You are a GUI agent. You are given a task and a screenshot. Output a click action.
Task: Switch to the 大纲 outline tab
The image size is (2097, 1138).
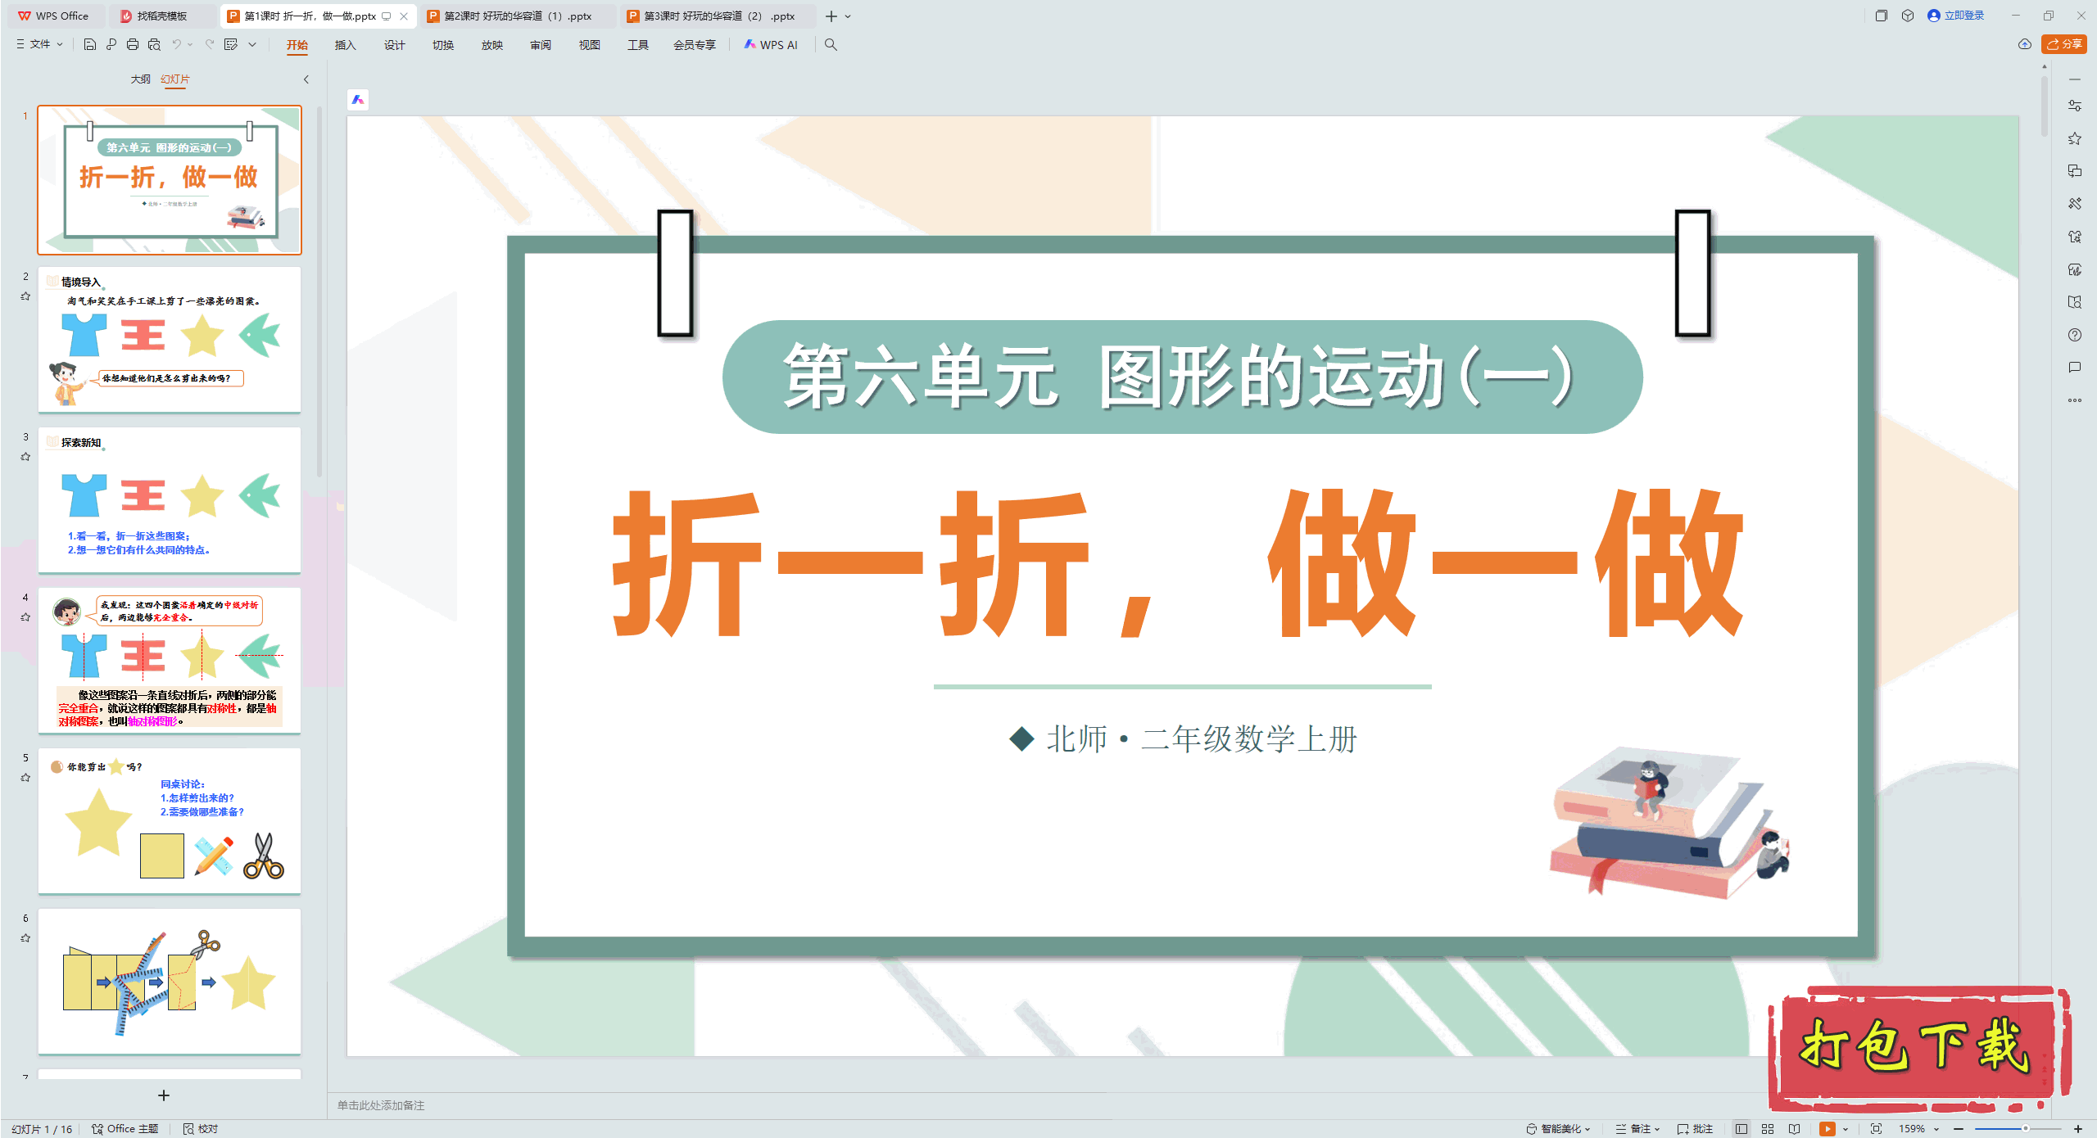(x=140, y=79)
